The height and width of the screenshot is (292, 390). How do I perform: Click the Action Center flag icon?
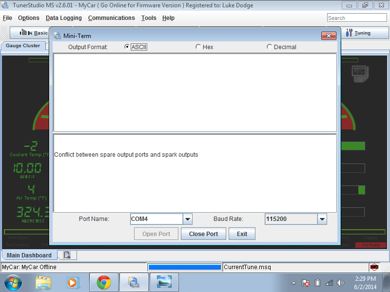[306, 283]
